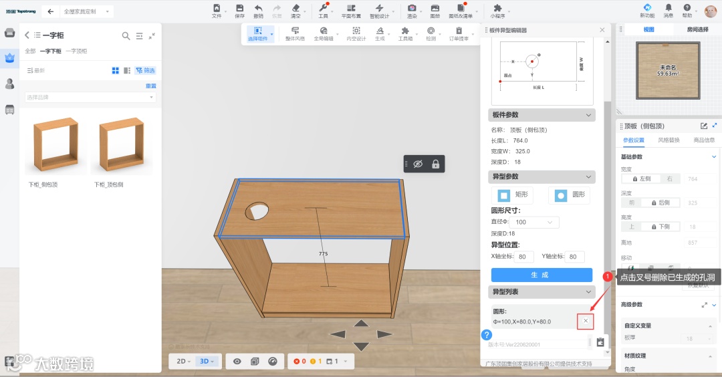This screenshot has width=722, height=377.
Task: Collapse the 板件参数 section
Action: coord(588,115)
